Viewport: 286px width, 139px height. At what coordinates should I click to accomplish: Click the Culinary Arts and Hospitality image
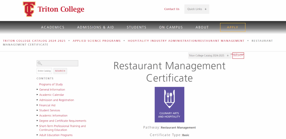(x=170, y=105)
